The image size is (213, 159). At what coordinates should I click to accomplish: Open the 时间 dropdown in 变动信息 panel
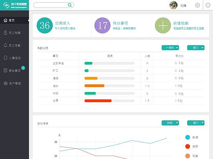170,123
